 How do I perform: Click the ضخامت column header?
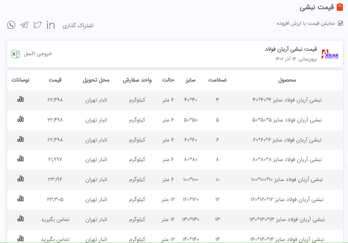click(217, 80)
